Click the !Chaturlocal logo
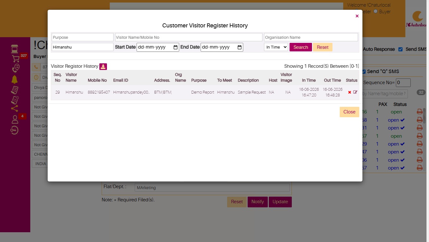 (417, 19)
